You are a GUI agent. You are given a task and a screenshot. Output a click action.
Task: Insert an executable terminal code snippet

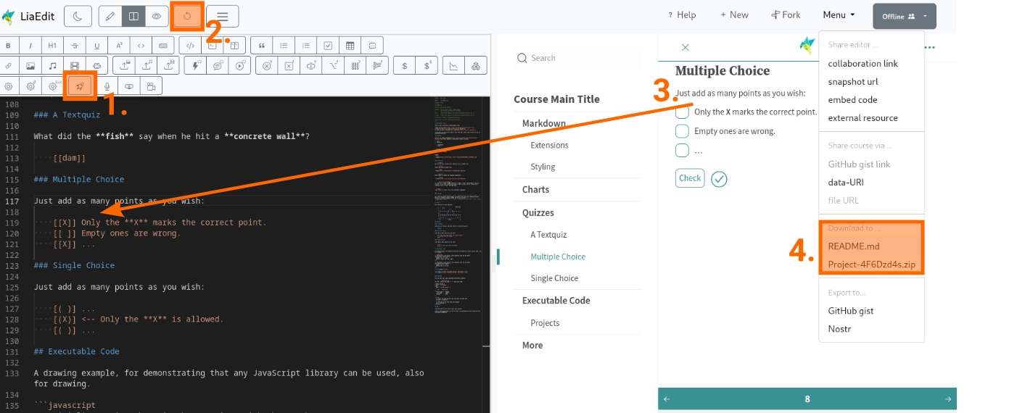[213, 46]
